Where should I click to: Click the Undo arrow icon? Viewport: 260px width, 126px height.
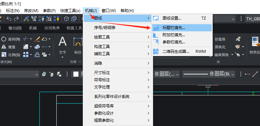[x=9, y=19]
